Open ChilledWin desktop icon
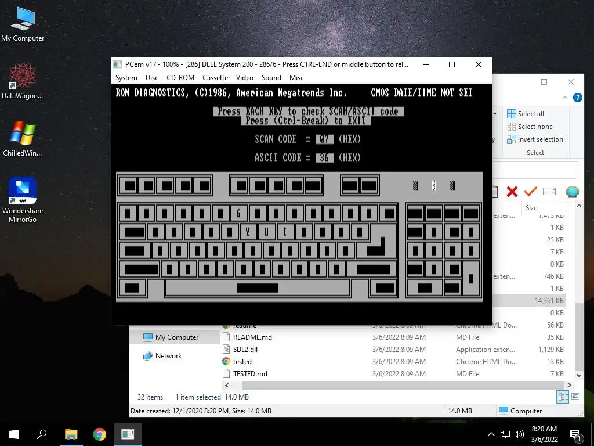Viewport: 594px width, 446px height. click(23, 138)
